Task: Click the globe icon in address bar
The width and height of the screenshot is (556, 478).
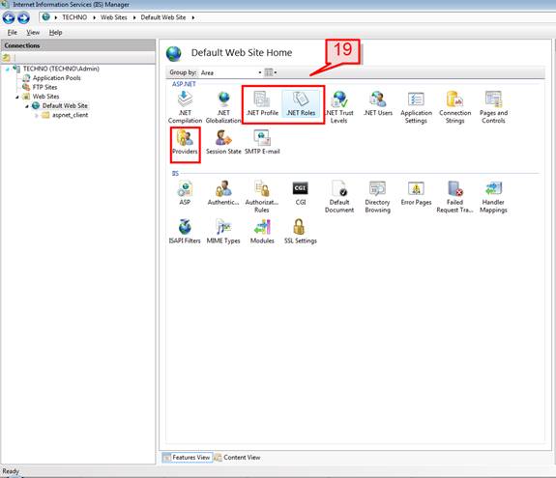Action: click(x=46, y=17)
